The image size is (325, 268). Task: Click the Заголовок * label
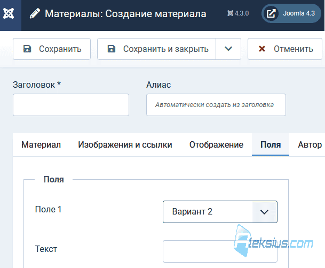(x=37, y=85)
